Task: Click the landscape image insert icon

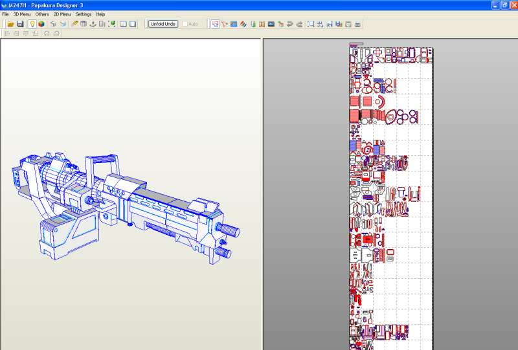Action: point(271,24)
